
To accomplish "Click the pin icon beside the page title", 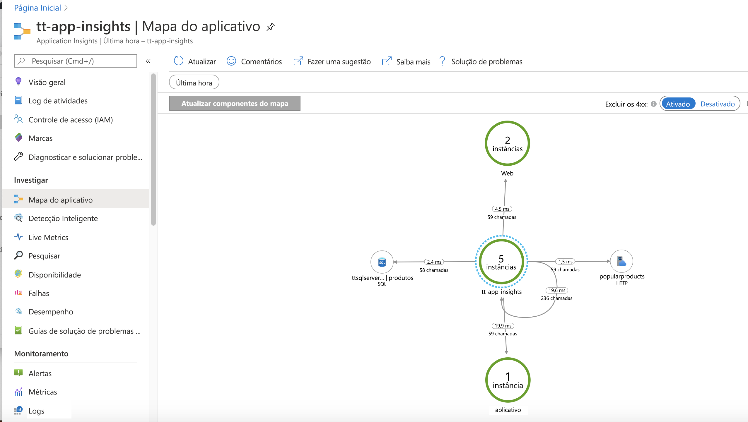I will pos(270,27).
